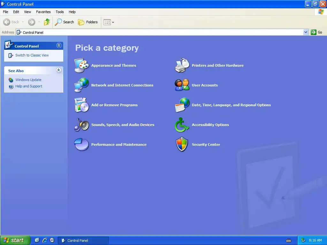Screen dimensions: 327x245
Task: Click the Windows Update sidebar icon
Action: pos(11,80)
